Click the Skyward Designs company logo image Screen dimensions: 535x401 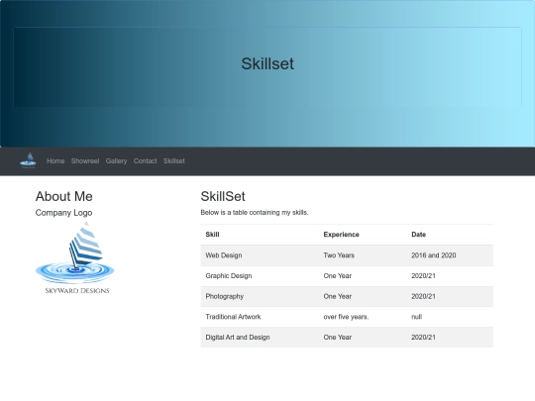(x=75, y=257)
